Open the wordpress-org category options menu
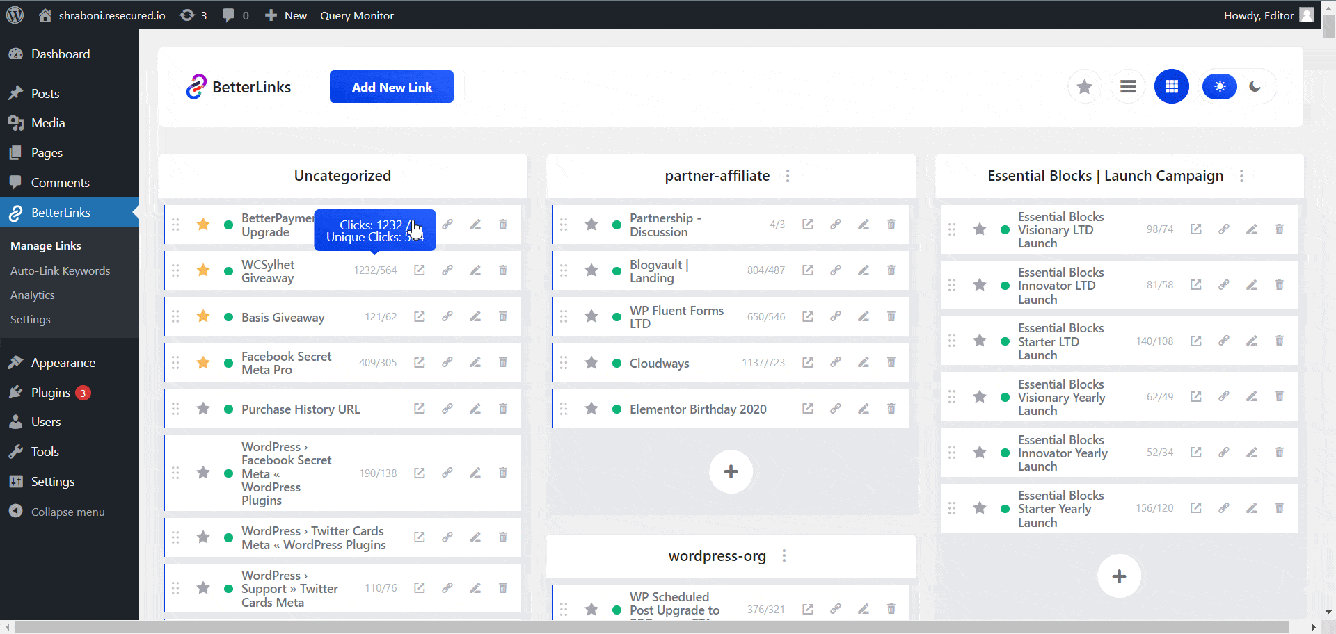 click(784, 556)
